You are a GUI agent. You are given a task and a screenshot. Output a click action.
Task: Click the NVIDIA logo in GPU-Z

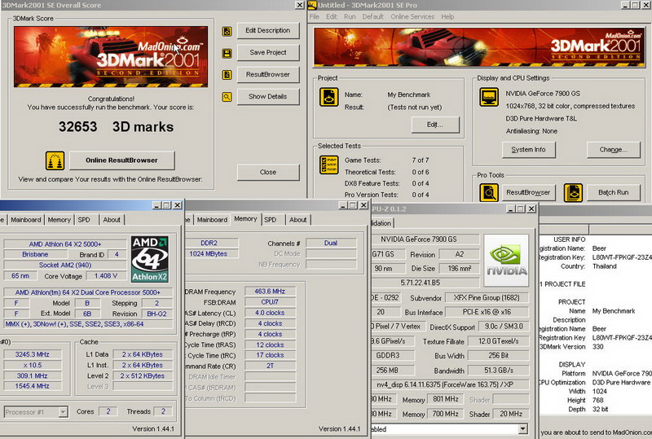(x=506, y=261)
